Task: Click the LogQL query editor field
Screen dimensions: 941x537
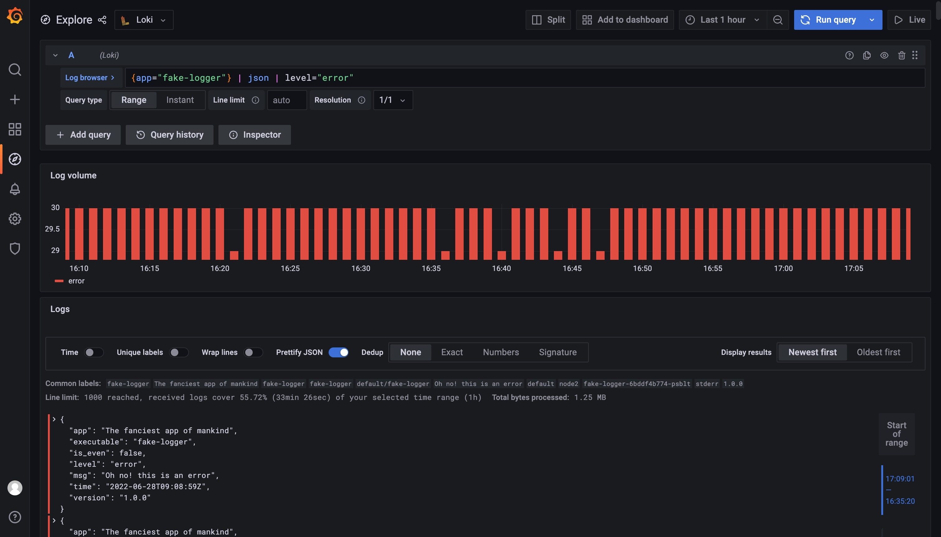Action: point(525,78)
